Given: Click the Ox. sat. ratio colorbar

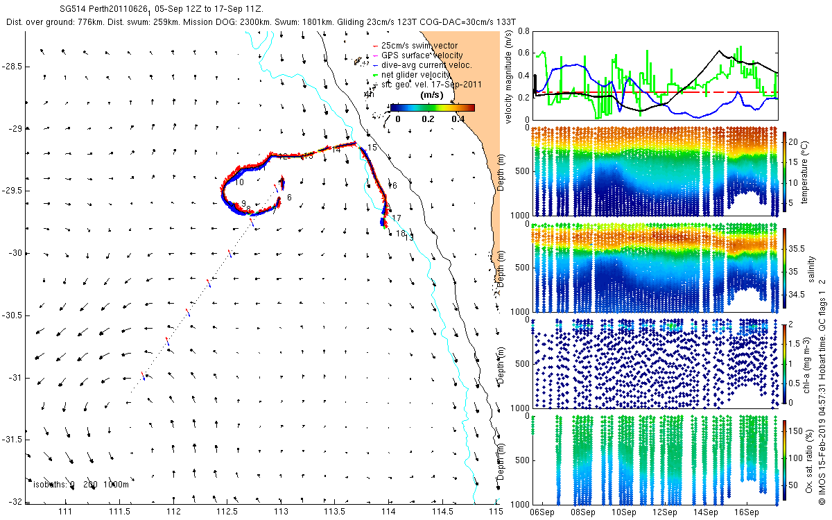Looking at the screenshot, I should point(784,459).
